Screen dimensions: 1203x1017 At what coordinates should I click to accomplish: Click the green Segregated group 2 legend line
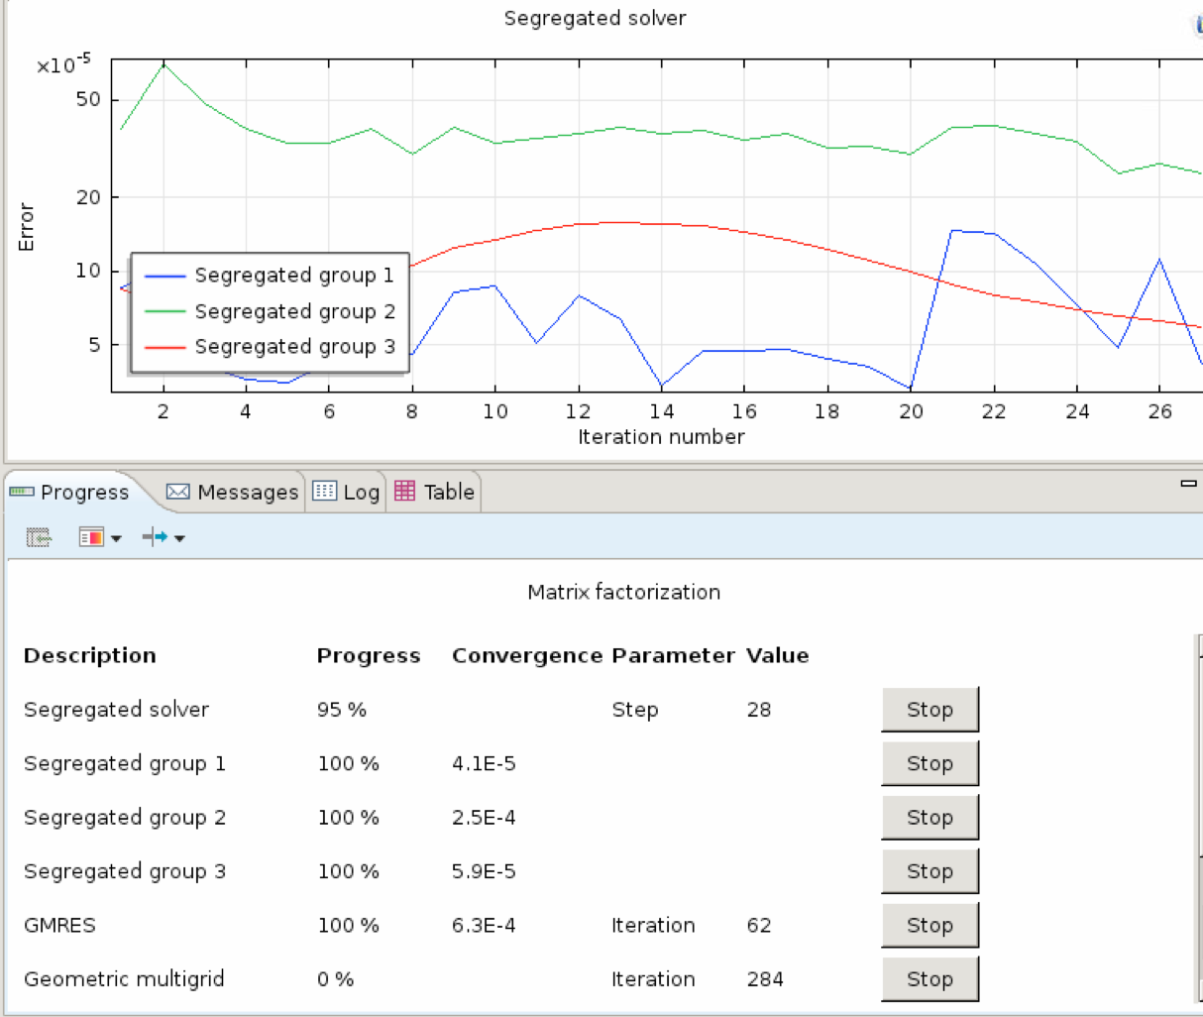164,311
